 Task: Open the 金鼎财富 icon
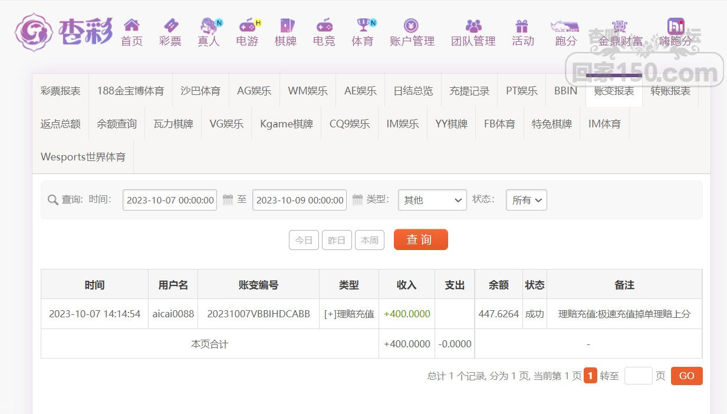[x=619, y=25]
